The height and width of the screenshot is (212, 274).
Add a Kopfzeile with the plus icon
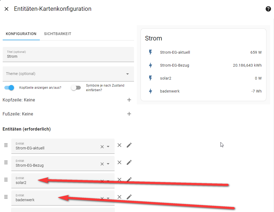point(129,100)
